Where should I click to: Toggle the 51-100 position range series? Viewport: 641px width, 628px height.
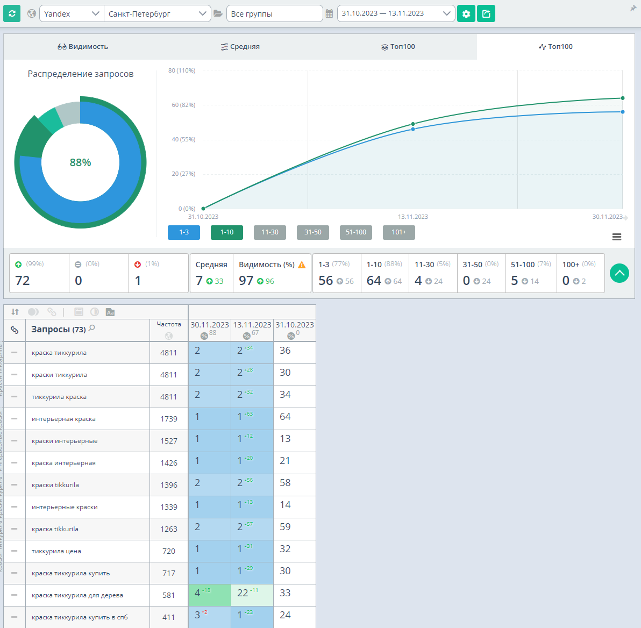pos(356,232)
